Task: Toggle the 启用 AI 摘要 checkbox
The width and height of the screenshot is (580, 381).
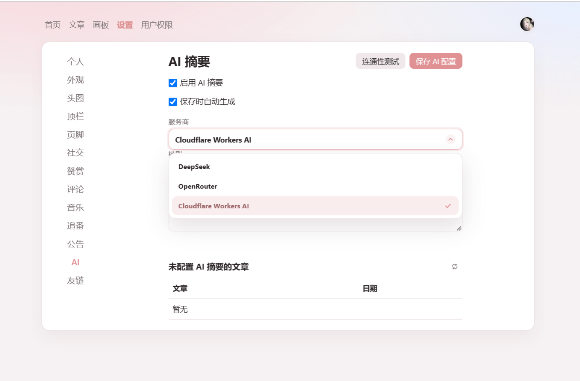Action: (173, 83)
